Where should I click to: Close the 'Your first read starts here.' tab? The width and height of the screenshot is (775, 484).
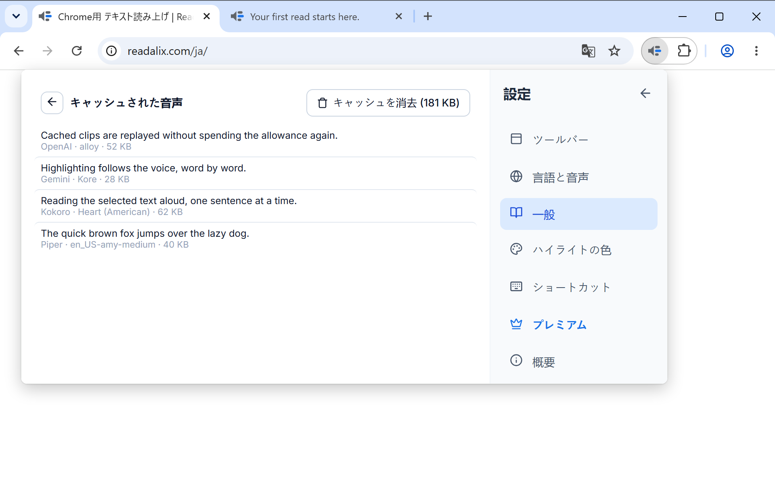click(x=398, y=17)
